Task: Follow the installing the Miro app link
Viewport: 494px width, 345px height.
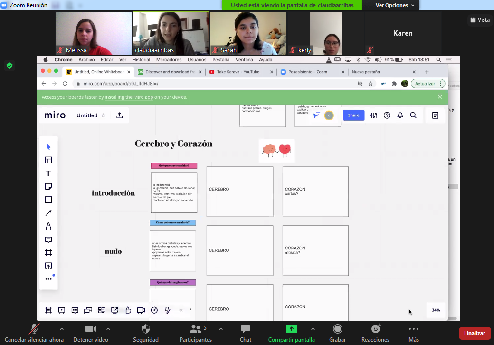Action: click(x=129, y=97)
